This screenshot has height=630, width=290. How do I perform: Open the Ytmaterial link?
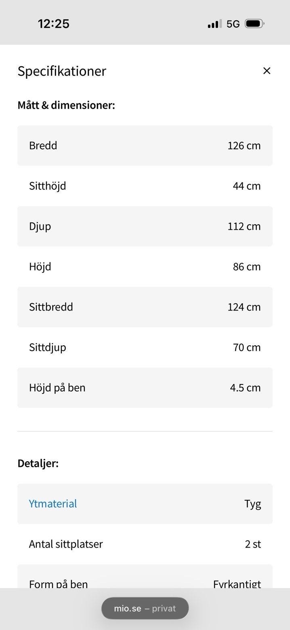(x=53, y=504)
